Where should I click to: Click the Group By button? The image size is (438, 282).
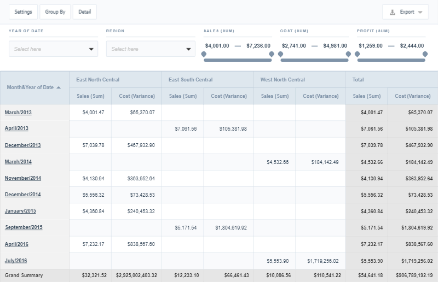(55, 12)
